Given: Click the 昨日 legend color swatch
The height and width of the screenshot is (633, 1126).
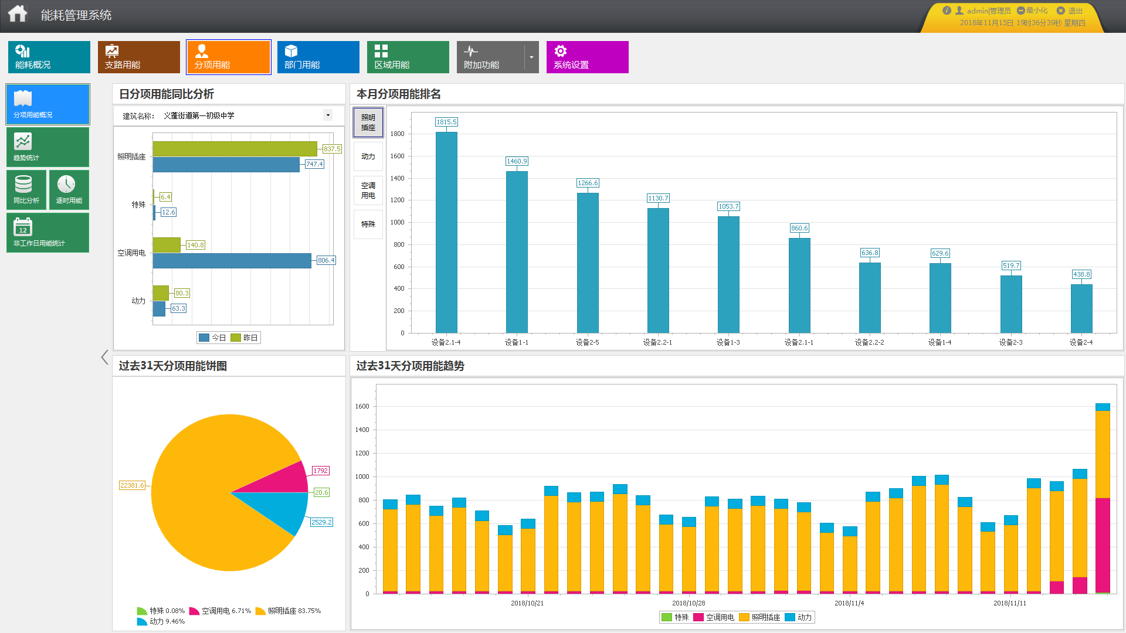Looking at the screenshot, I should point(236,338).
